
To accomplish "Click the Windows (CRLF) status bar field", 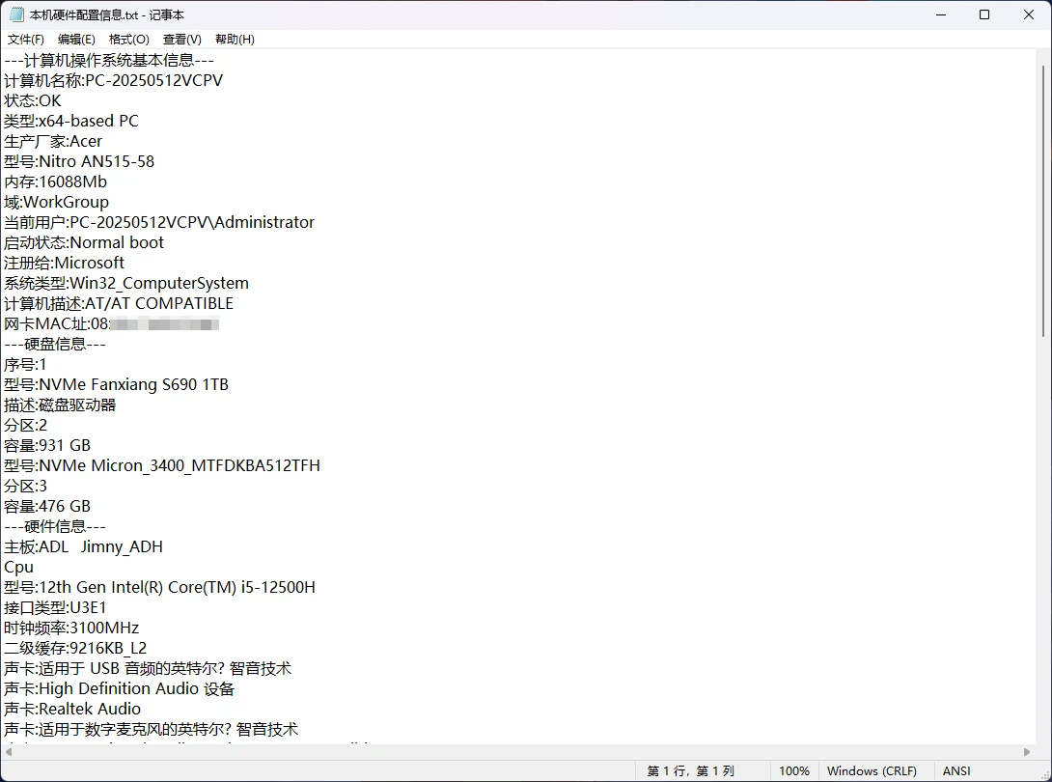I will [872, 771].
